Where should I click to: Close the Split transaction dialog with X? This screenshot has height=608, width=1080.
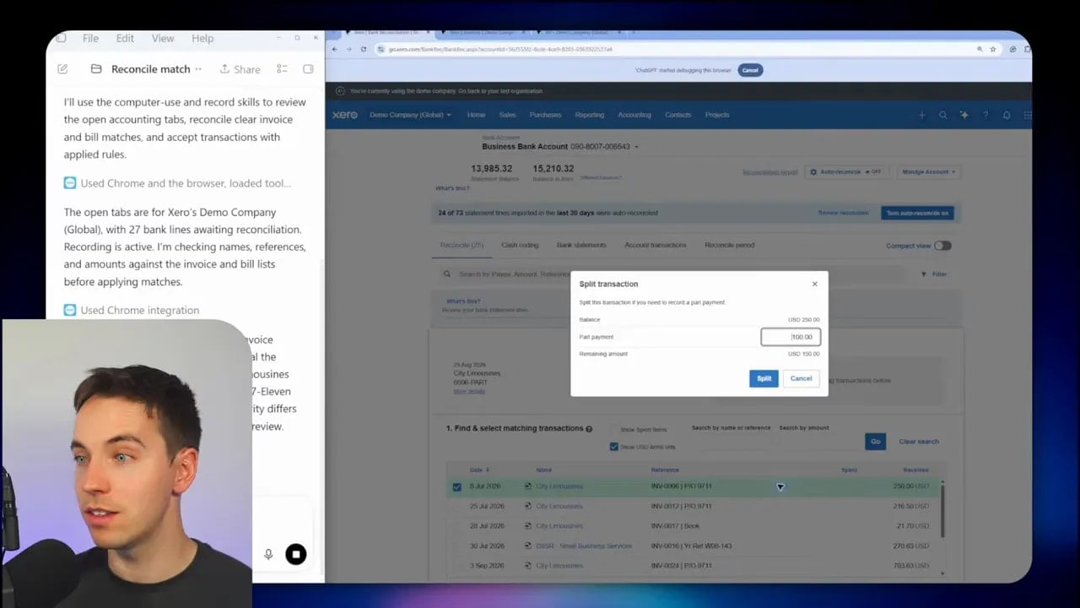click(814, 284)
